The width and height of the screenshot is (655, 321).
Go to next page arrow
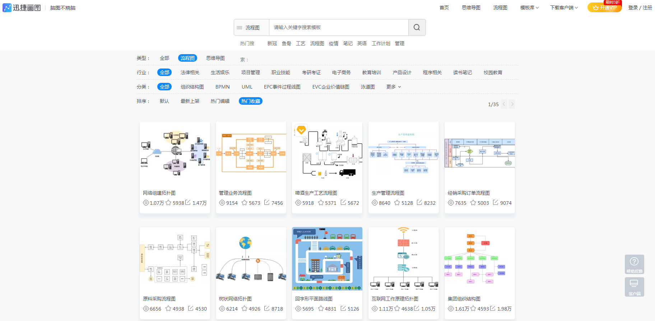pos(512,104)
